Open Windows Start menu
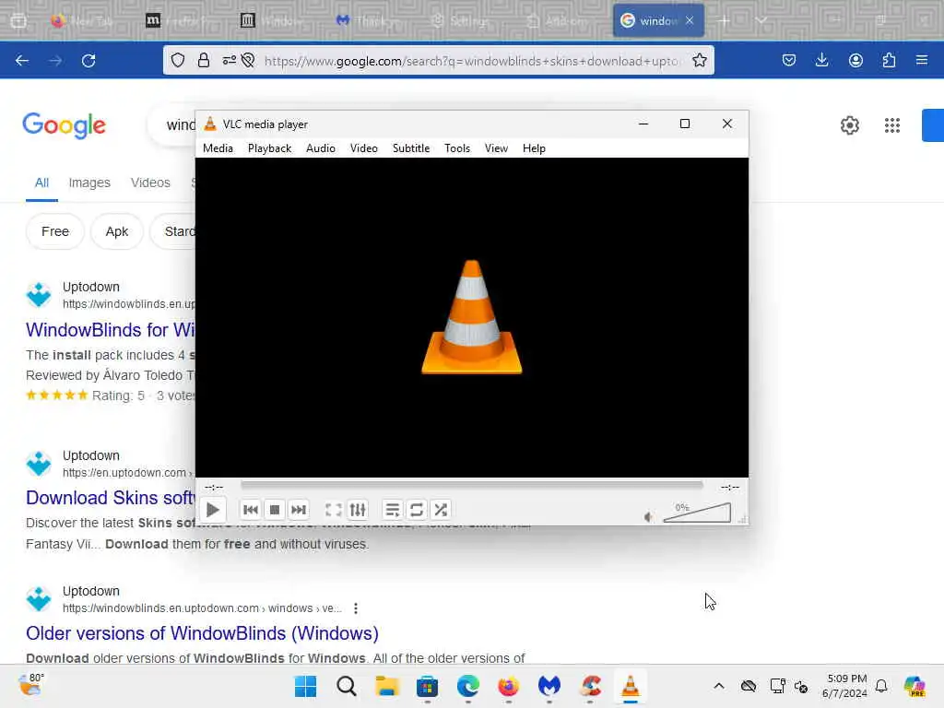Viewport: 944px width, 708px height. (x=305, y=686)
